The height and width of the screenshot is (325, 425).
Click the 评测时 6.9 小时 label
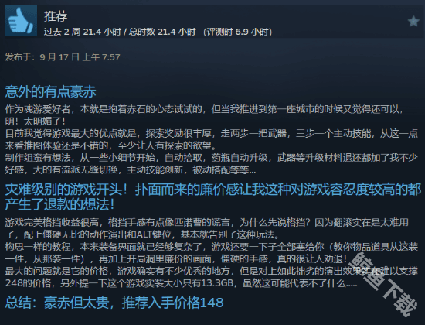[x=237, y=32]
